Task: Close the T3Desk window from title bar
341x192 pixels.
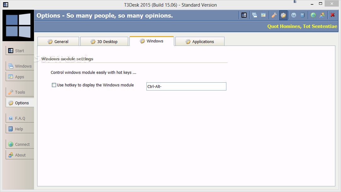Action: (332, 3)
